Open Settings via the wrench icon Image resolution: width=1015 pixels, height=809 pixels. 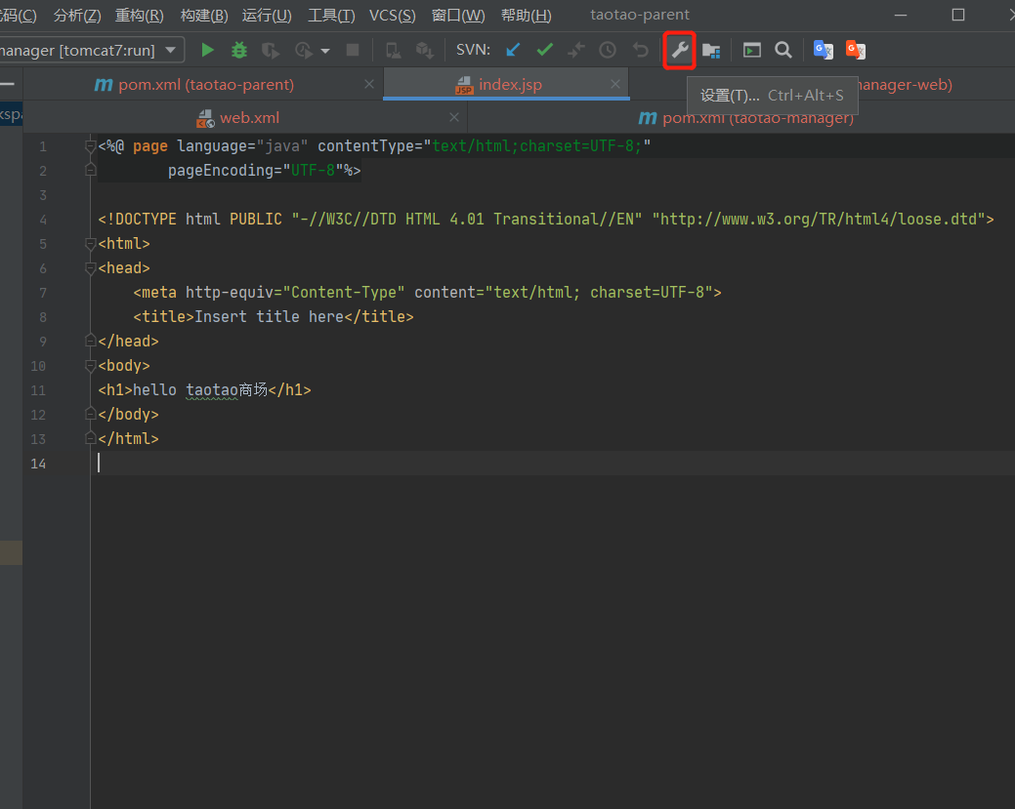pyautogui.click(x=680, y=50)
